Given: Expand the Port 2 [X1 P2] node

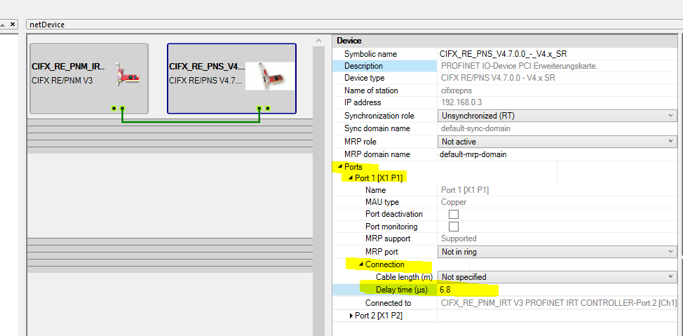Looking at the screenshot, I should click(x=351, y=316).
